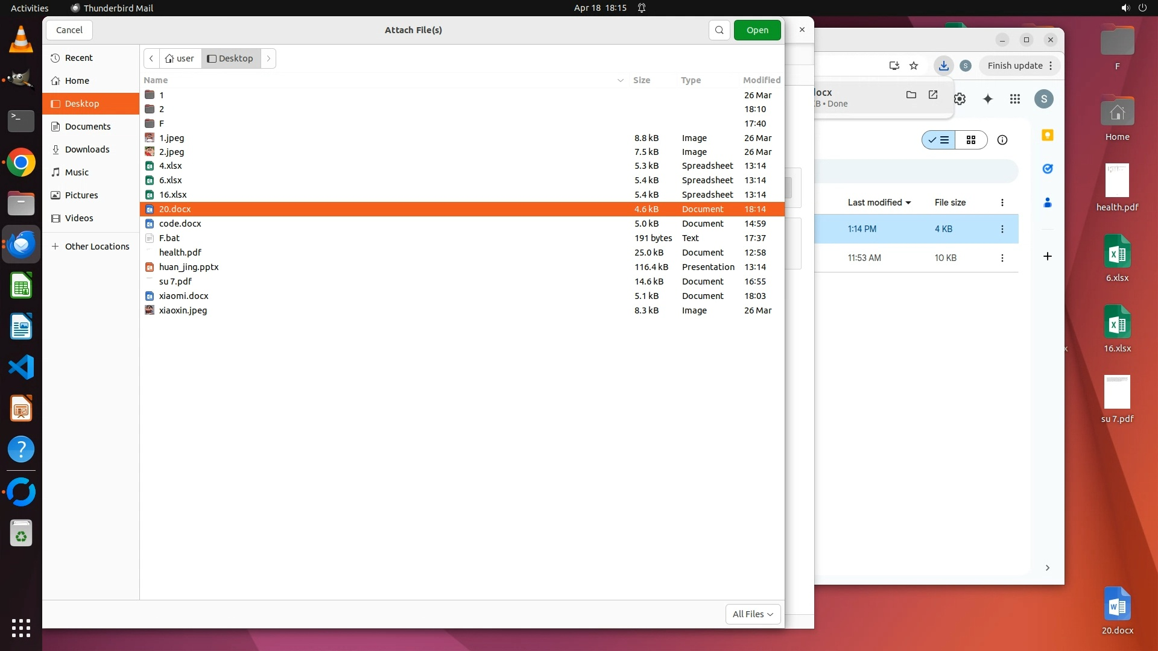Open the All Files filter dropdown
This screenshot has width=1158, height=651.
[753, 614]
